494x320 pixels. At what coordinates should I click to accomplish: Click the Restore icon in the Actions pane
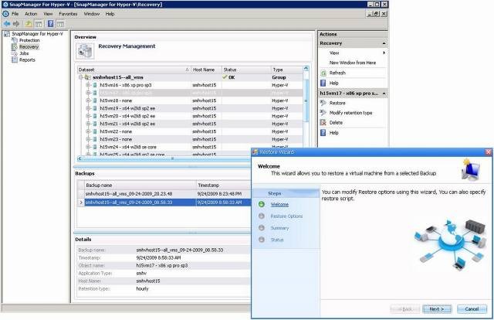(323, 103)
